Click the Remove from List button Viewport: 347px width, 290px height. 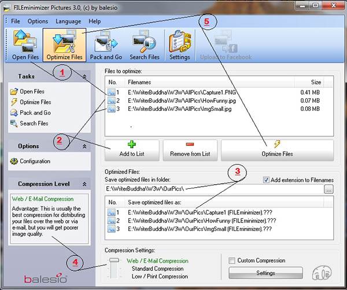pyautogui.click(x=190, y=150)
